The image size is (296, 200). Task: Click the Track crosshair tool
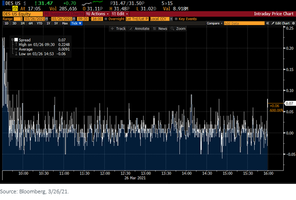click(x=119, y=29)
